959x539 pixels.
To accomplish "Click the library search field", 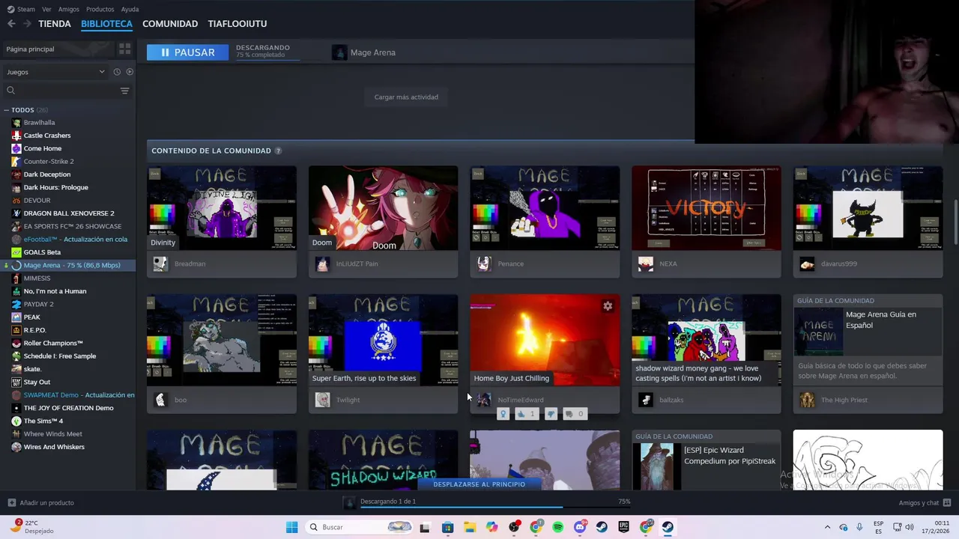I will tap(62, 91).
